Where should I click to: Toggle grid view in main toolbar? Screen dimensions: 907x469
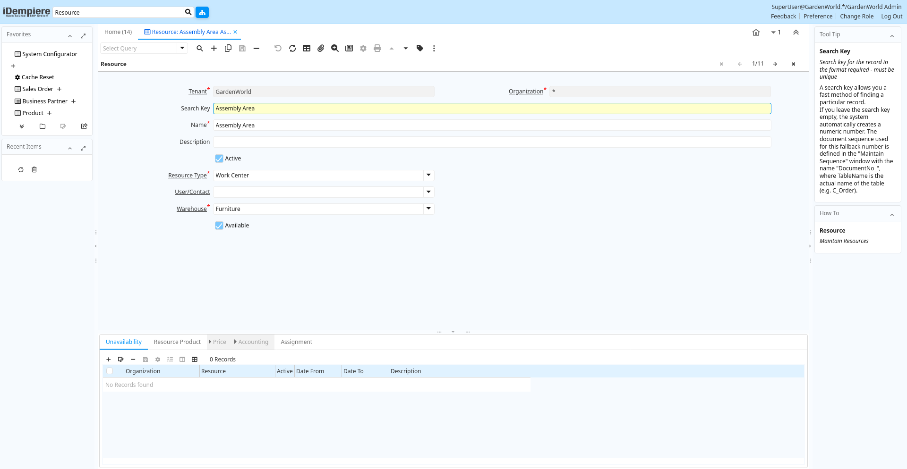click(307, 49)
